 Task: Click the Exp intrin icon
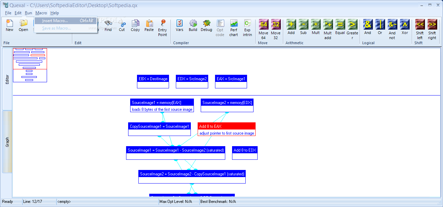247,23
